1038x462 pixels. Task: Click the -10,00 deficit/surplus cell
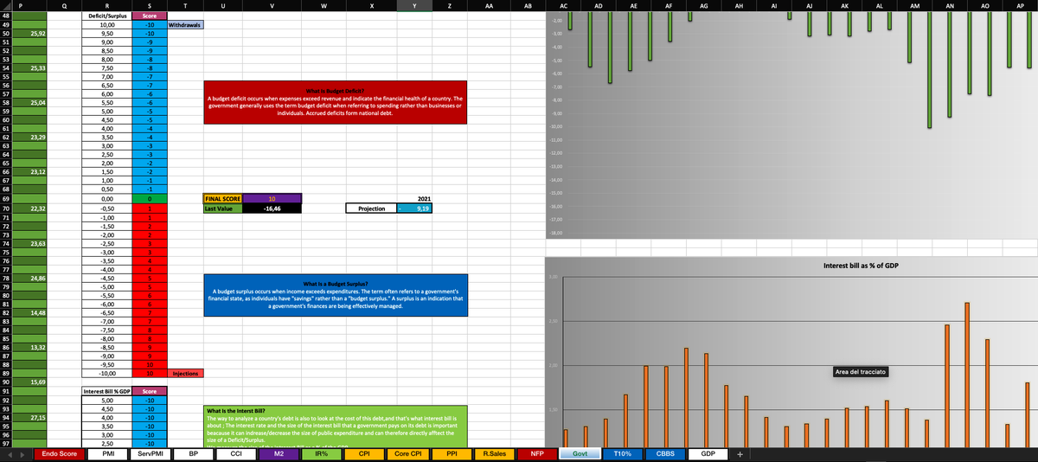(106, 374)
